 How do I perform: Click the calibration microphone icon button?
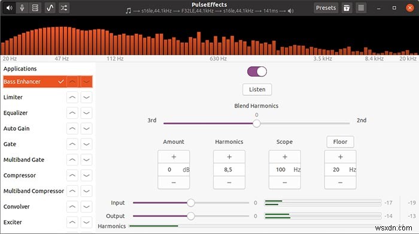click(x=347, y=8)
